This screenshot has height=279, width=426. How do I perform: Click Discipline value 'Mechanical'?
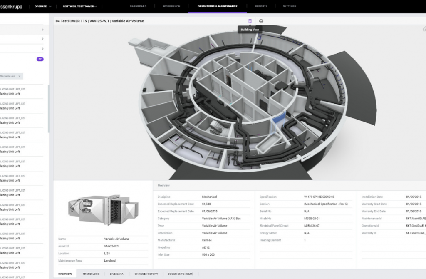click(x=210, y=197)
